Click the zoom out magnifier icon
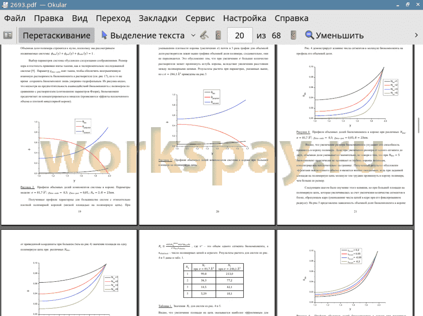The height and width of the screenshot is (316, 423). tap(309, 35)
